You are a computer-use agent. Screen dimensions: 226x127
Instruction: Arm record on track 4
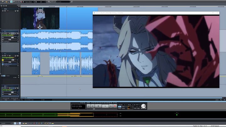click(x=8, y=56)
